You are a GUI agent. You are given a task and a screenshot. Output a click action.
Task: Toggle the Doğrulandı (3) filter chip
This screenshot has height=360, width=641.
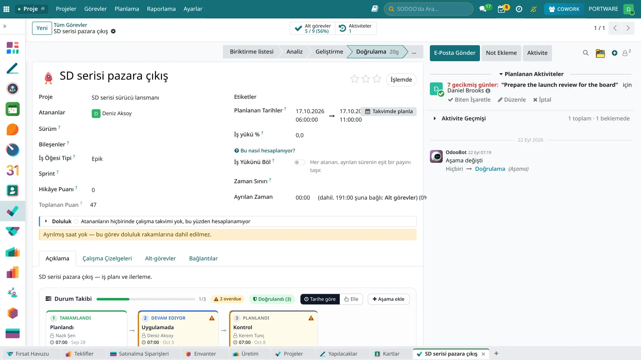pyautogui.click(x=272, y=299)
